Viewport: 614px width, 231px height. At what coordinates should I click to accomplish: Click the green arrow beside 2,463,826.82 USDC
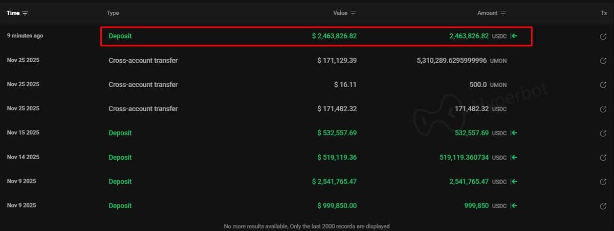pos(514,36)
